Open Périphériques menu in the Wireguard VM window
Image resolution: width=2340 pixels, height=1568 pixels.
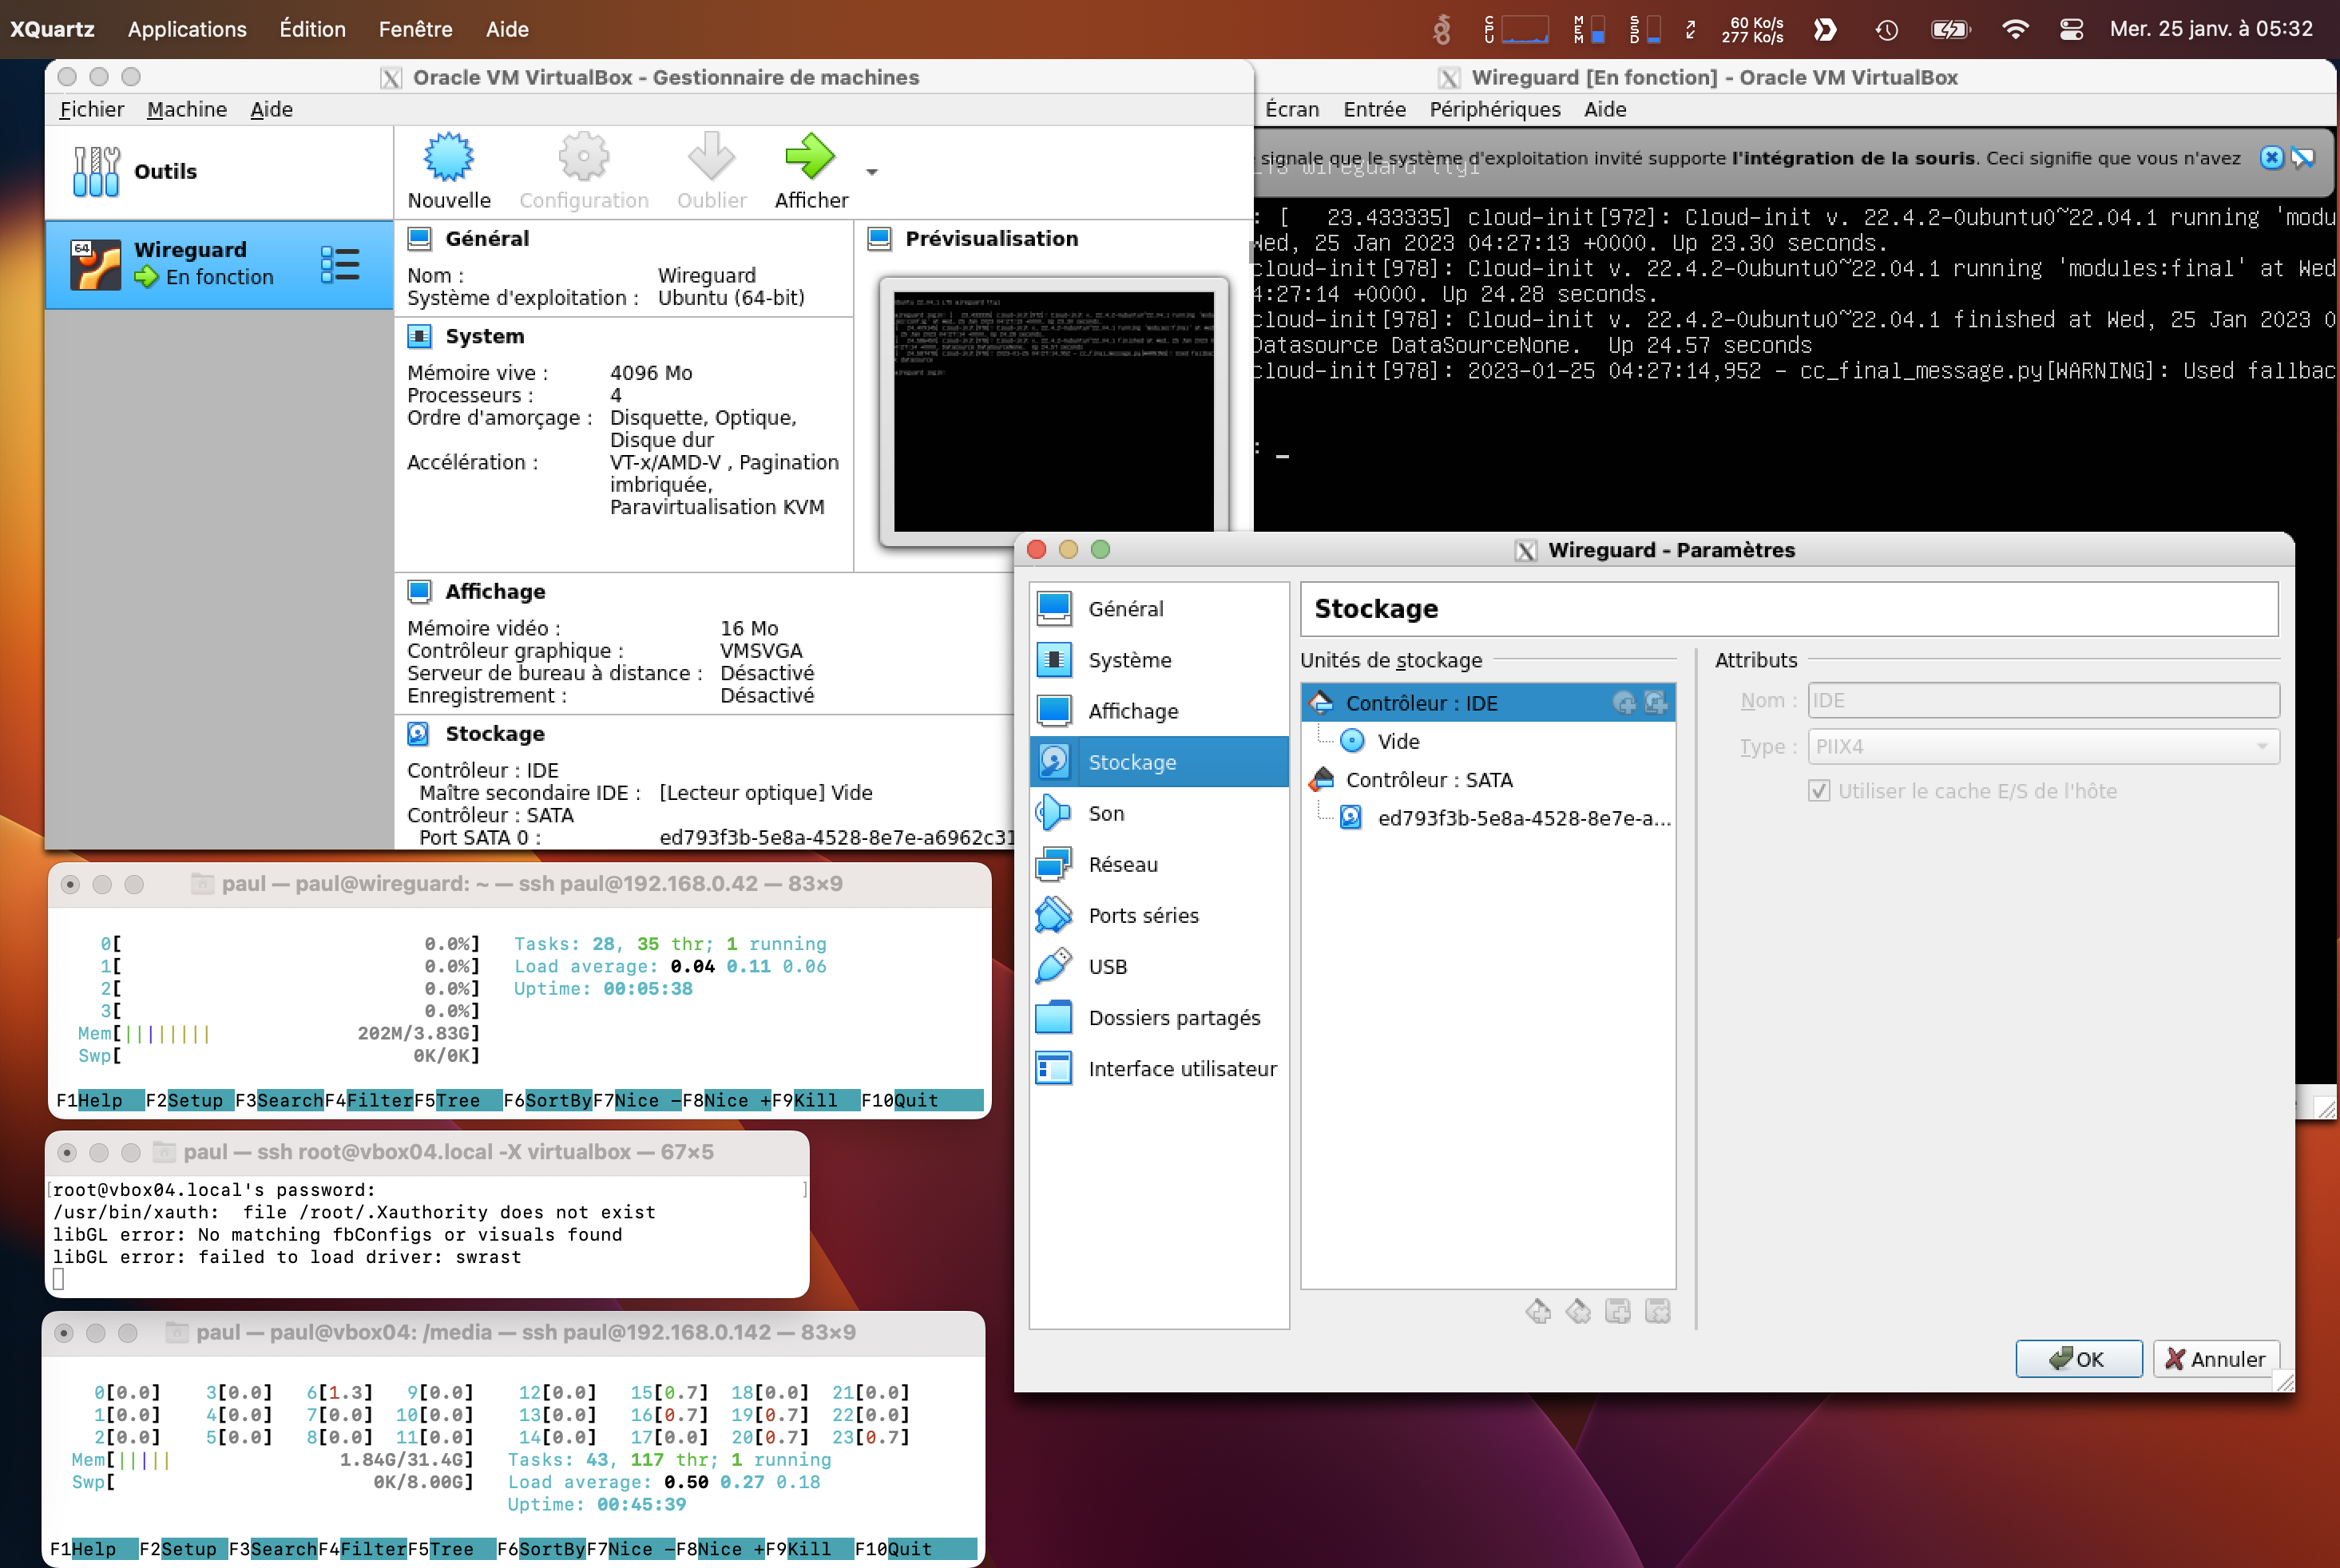(x=1493, y=109)
